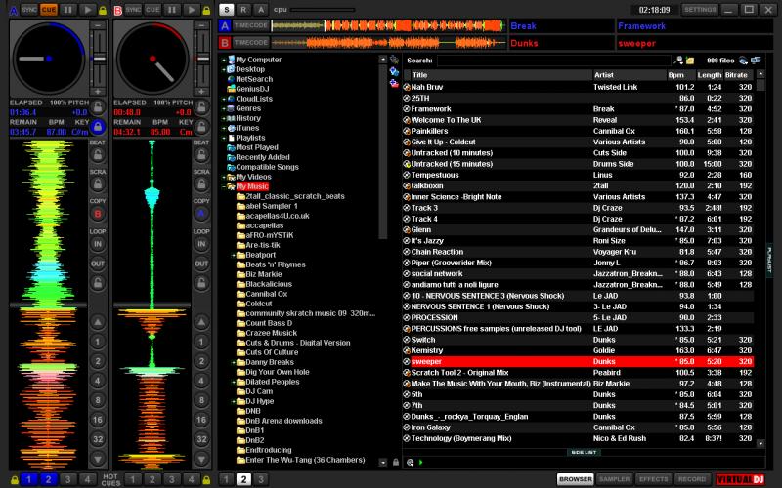
Task: Toggle deck A TIMECODE button
Action: click(x=251, y=26)
